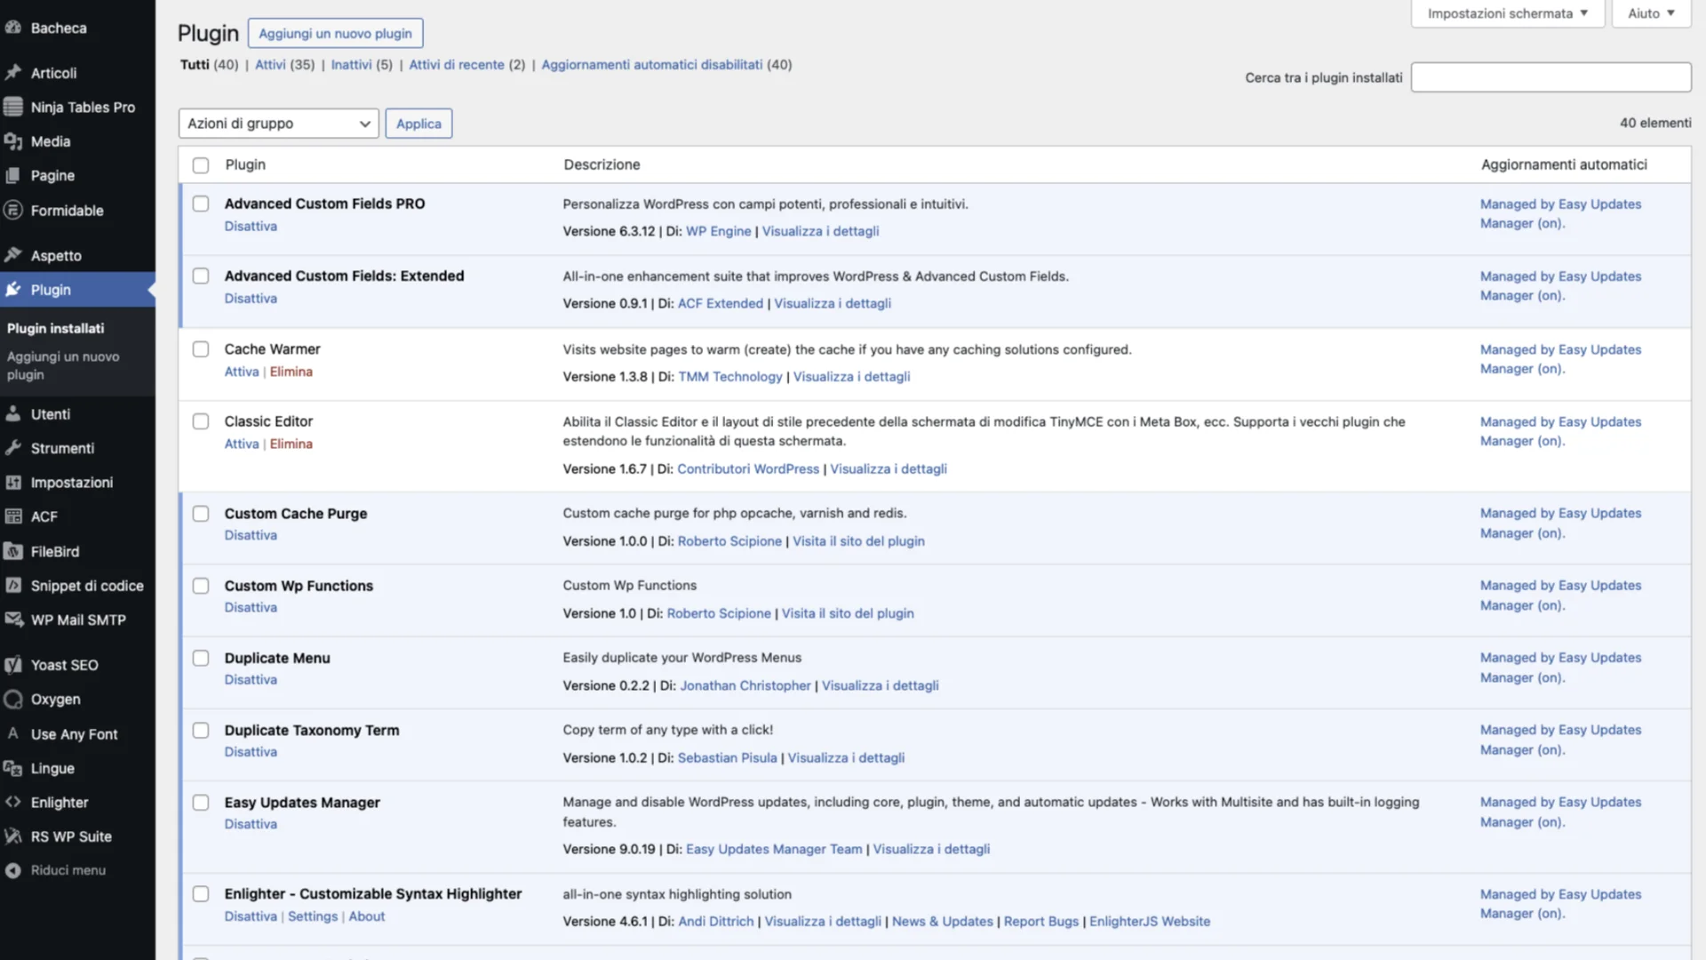Click the Enlighter code icon
Image resolution: width=1706 pixels, height=960 pixels.
(13, 802)
